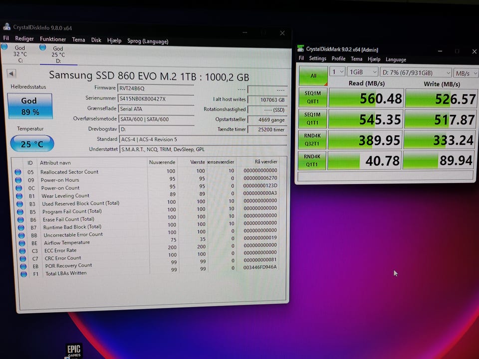
Task: Click status icon of Power-on Count row
Action: tap(18, 188)
